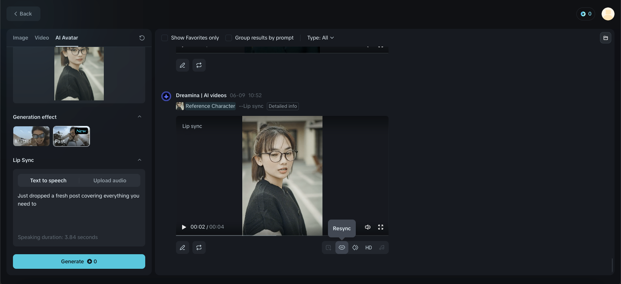
Task: Click the dimmed extend video icon
Action: pyautogui.click(x=328, y=247)
